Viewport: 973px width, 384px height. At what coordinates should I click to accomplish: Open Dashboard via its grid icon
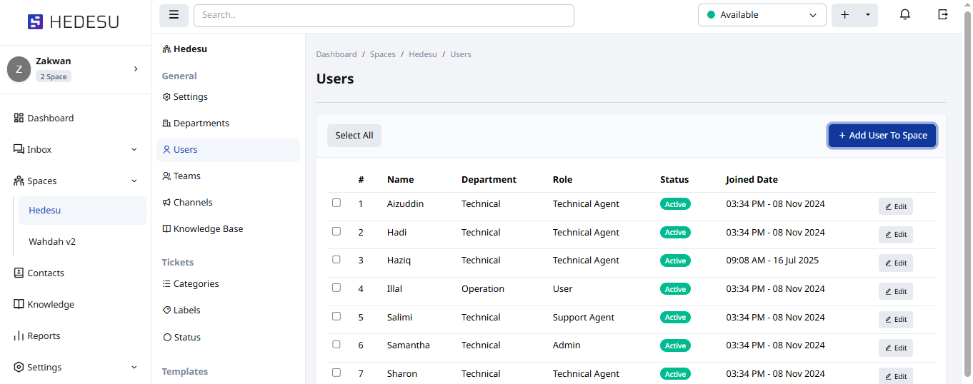point(19,118)
